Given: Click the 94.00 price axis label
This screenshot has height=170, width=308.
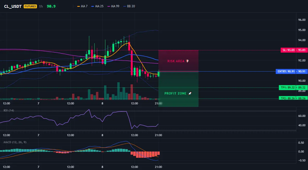Looking at the screenshot, I should pos(302,40).
